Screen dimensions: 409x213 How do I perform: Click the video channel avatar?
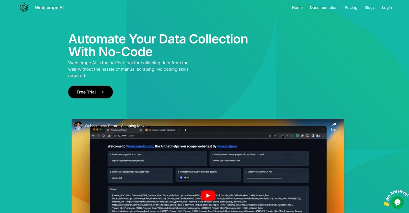point(78,126)
